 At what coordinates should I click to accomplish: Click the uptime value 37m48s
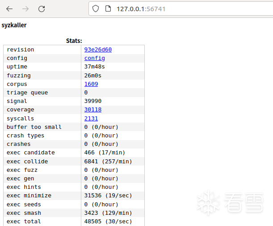tap(95, 67)
